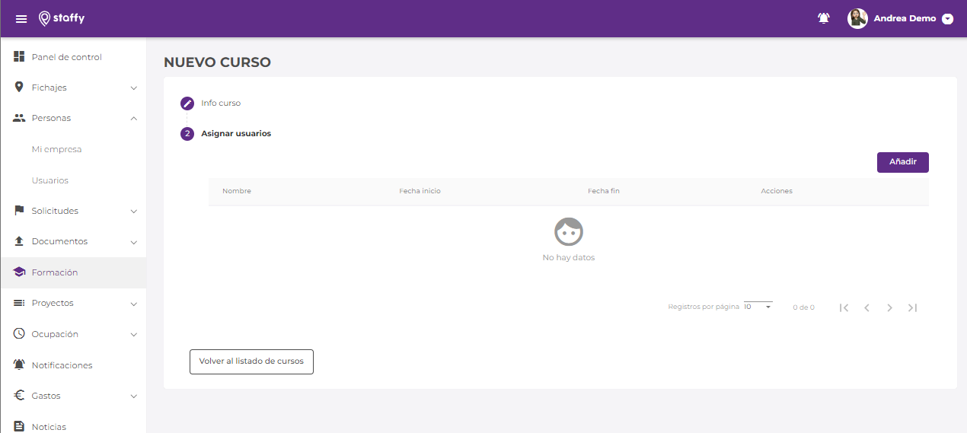Click Volver al listado de cursos
967x433 pixels.
[x=251, y=361]
